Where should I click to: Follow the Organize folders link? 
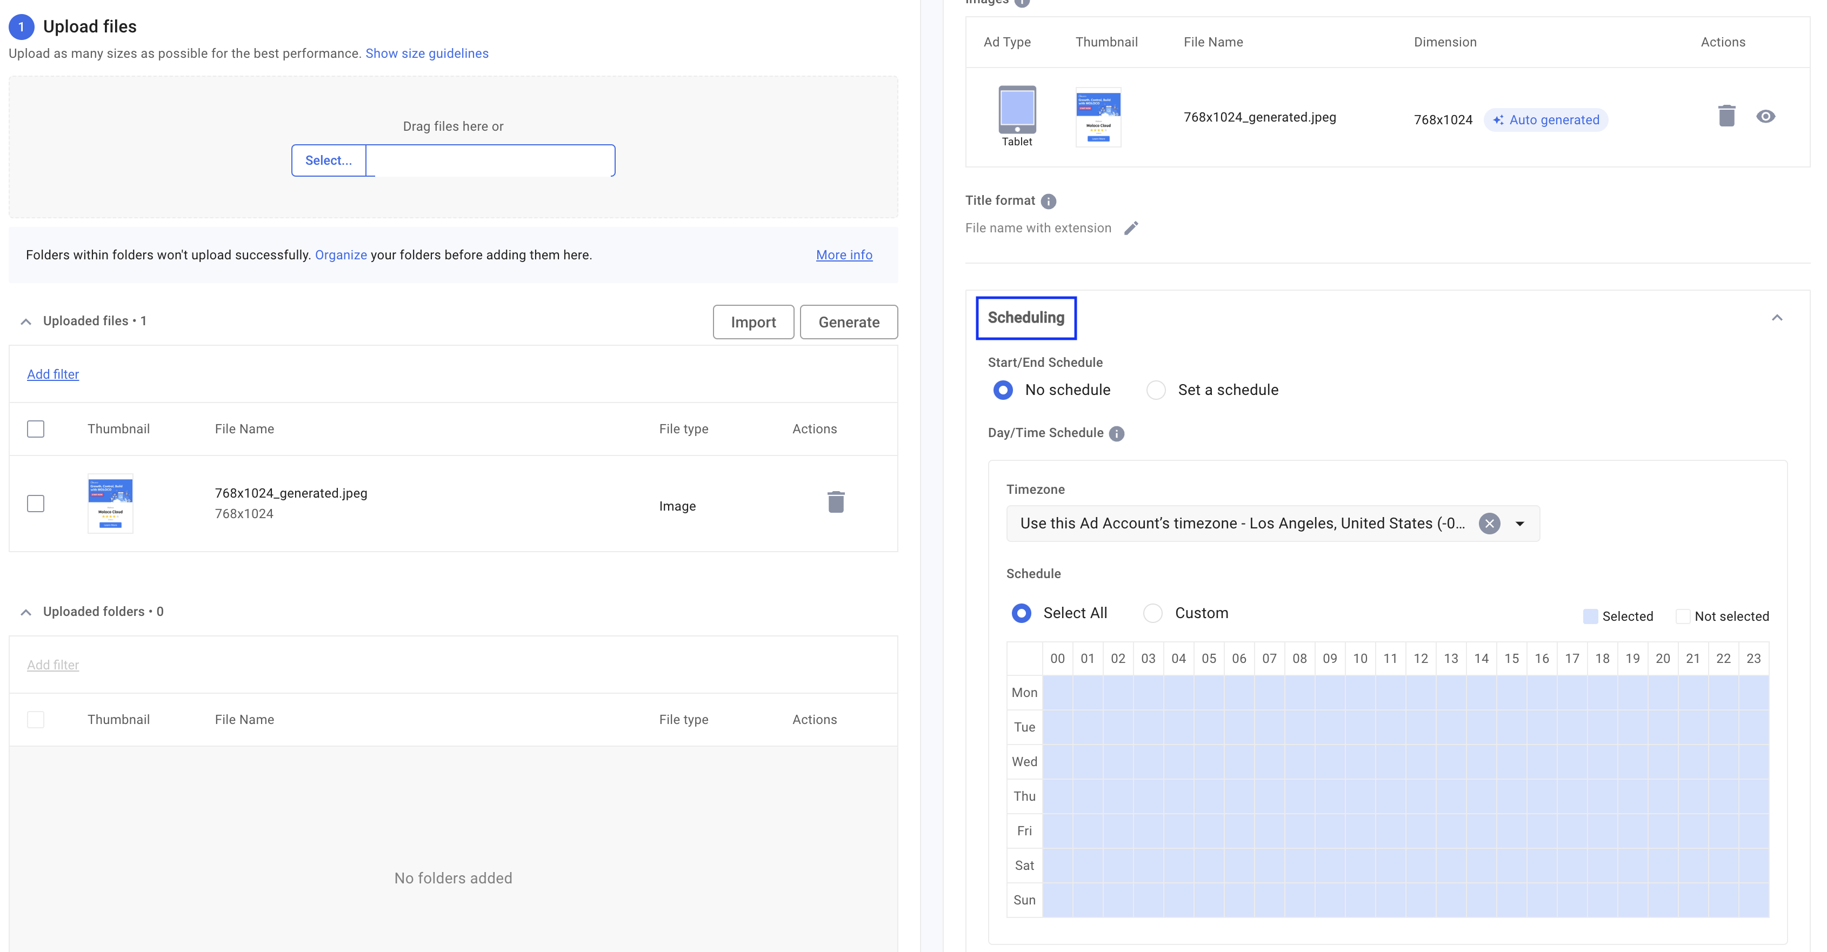[x=341, y=255]
